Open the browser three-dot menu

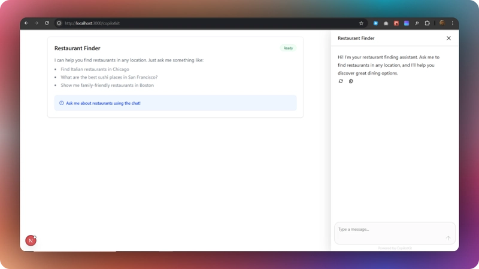453,23
